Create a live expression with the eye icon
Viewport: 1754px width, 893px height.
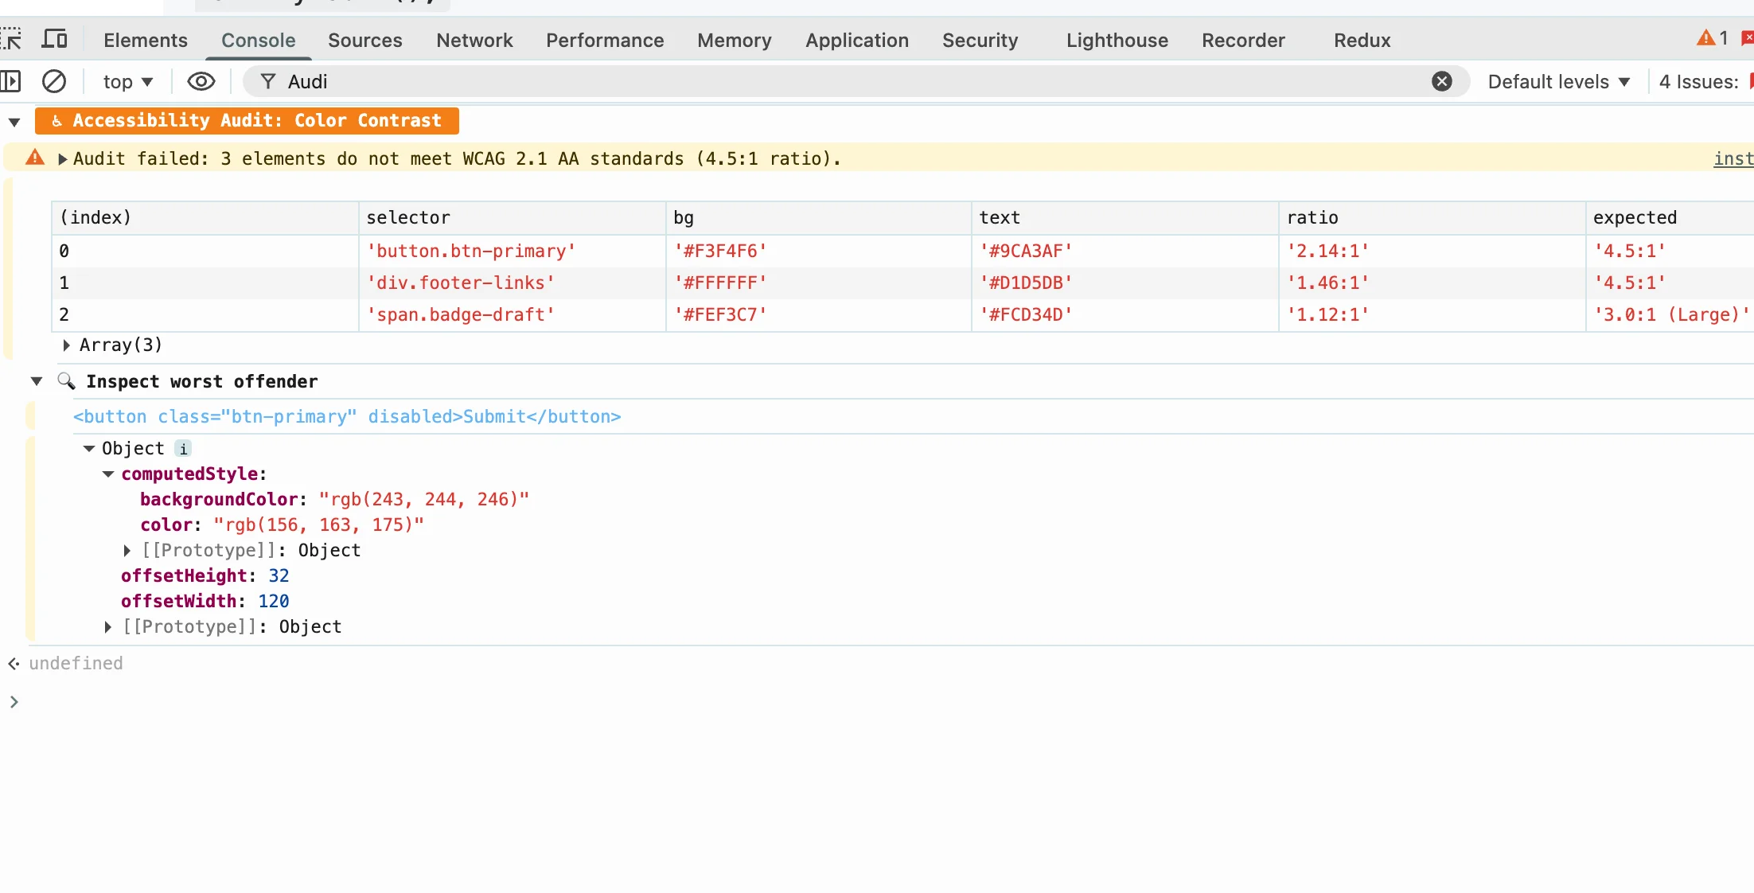click(201, 81)
